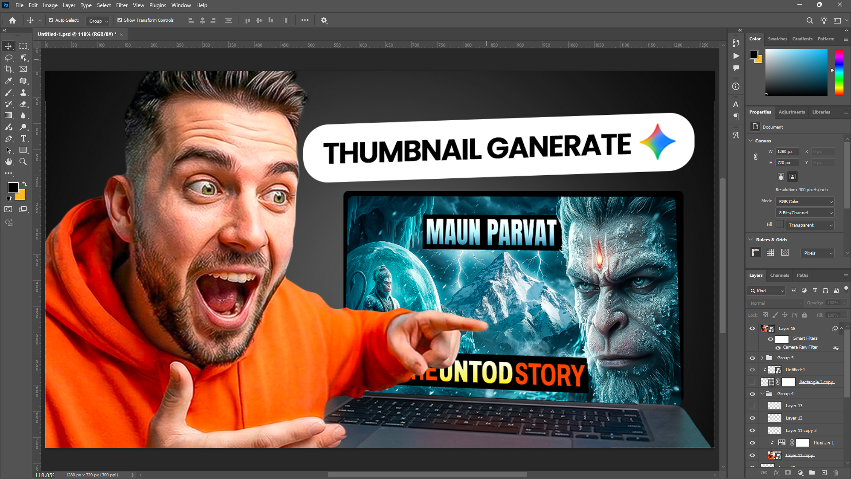Select the Hand tool
This screenshot has height=479, width=851.
coord(8,162)
